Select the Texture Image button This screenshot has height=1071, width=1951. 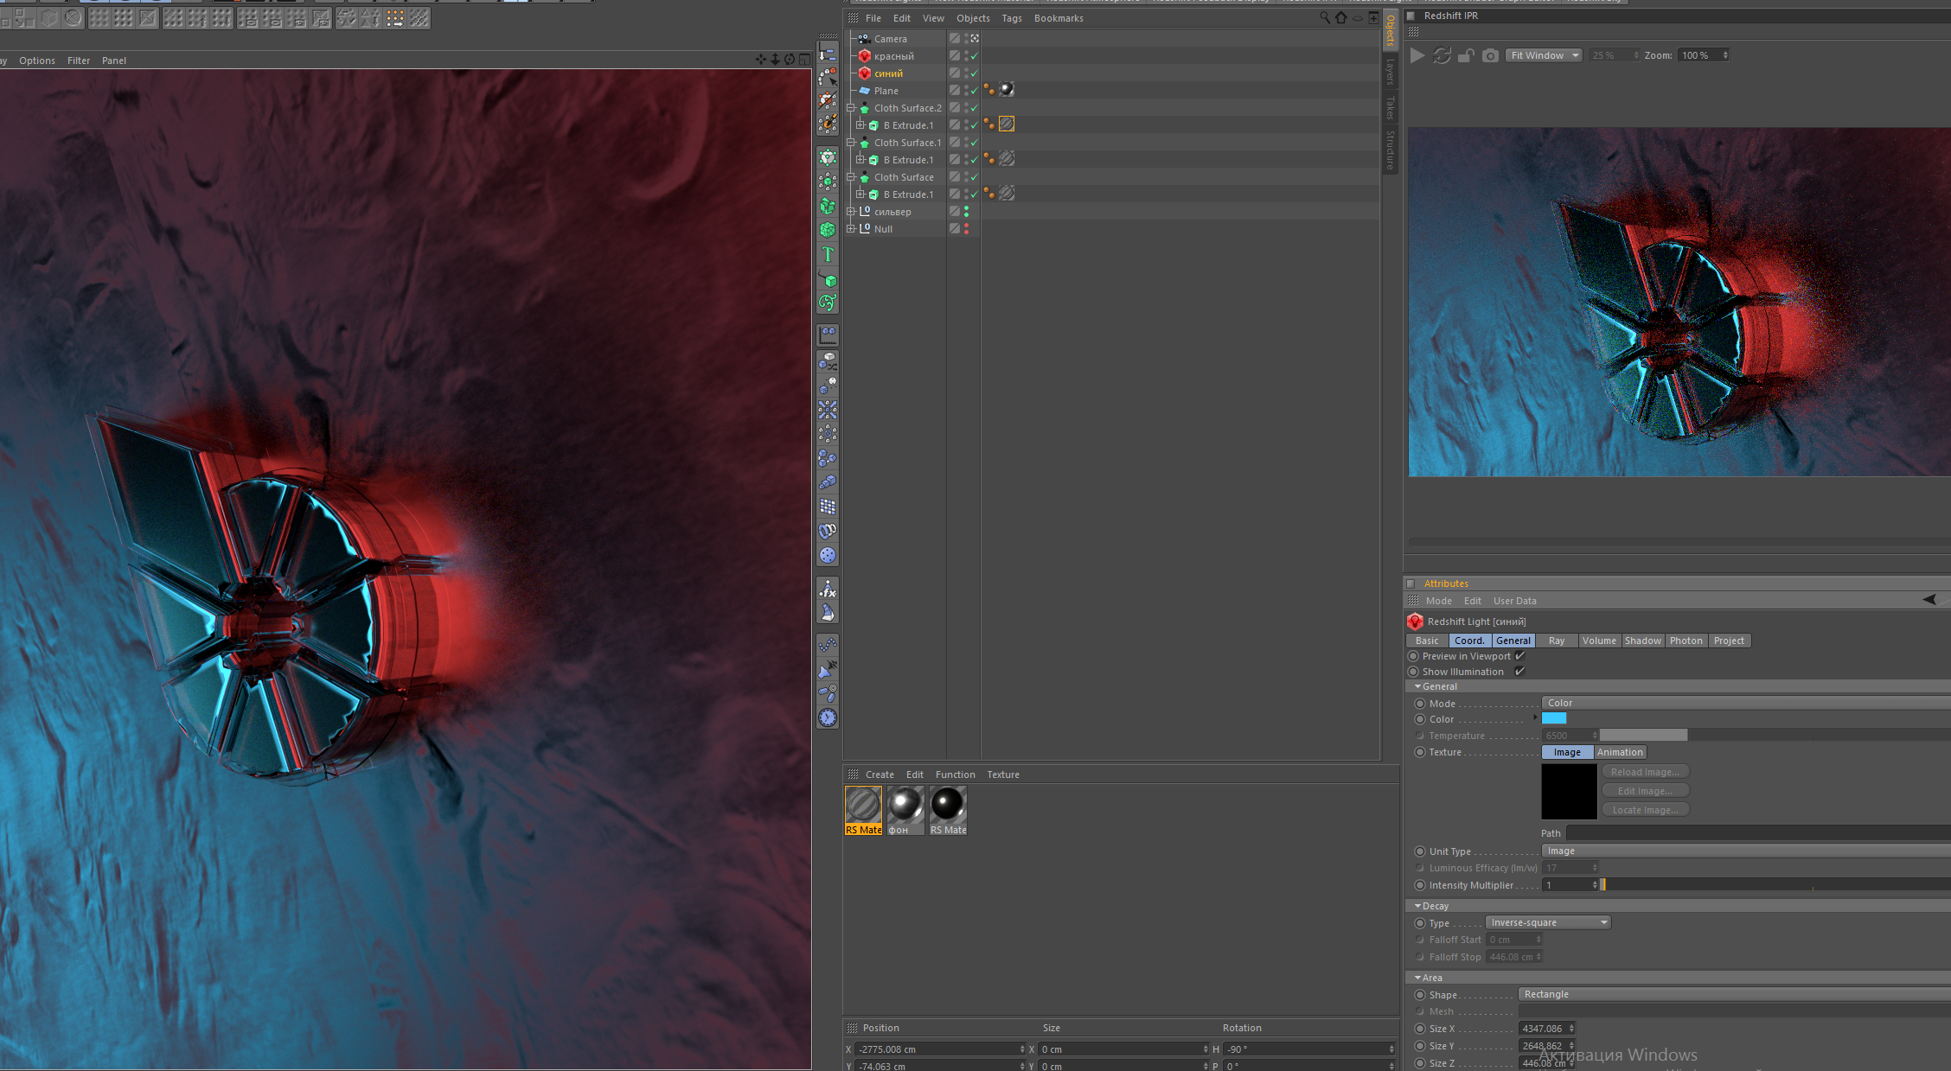1567,752
